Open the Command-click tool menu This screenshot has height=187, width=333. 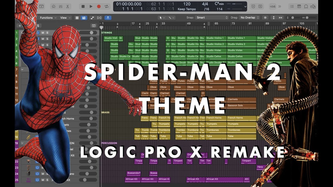(171, 18)
